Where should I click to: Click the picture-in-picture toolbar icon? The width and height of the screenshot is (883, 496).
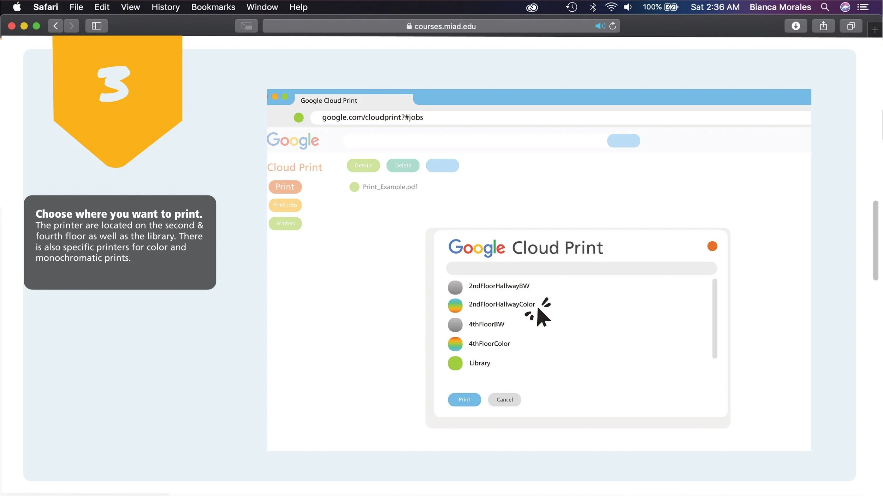pos(246,26)
